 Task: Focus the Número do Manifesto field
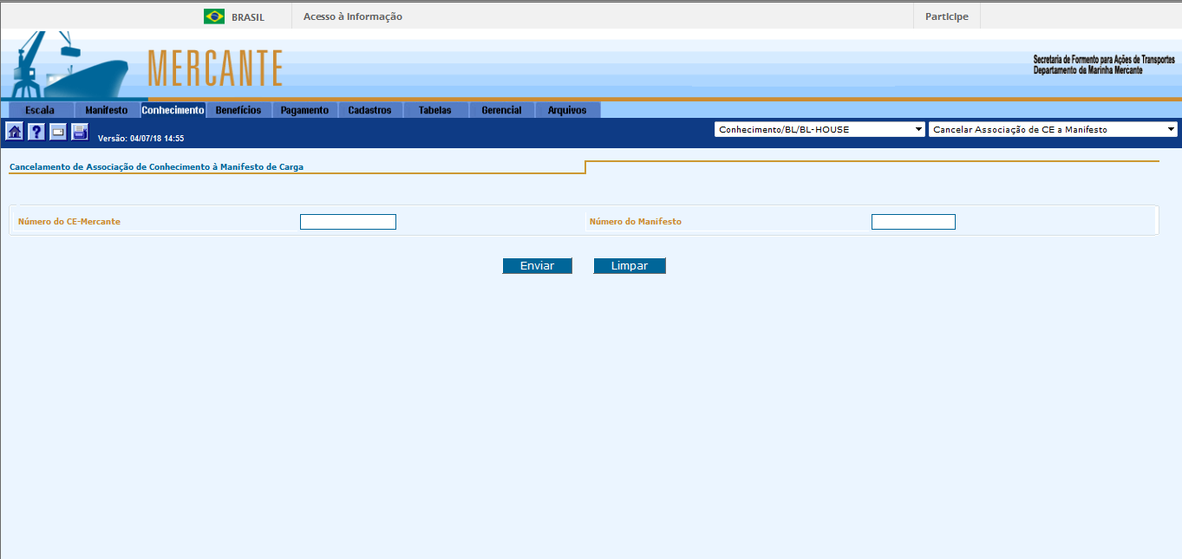pyautogui.click(x=913, y=222)
